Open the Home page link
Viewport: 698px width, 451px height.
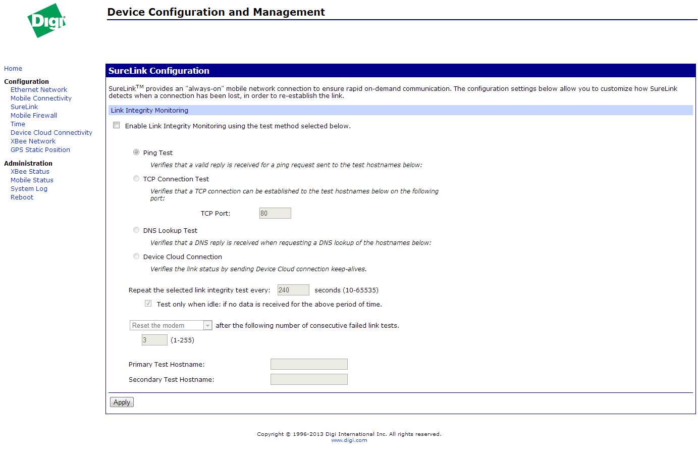(13, 69)
